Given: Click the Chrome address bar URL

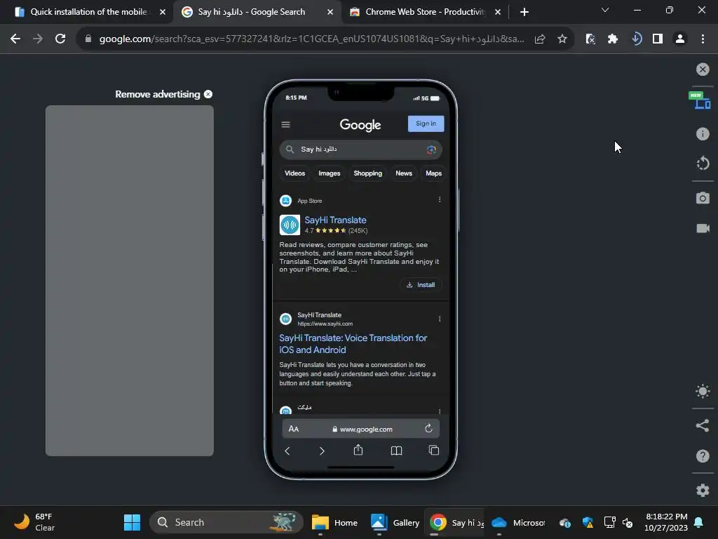Looking at the screenshot, I should (311, 39).
